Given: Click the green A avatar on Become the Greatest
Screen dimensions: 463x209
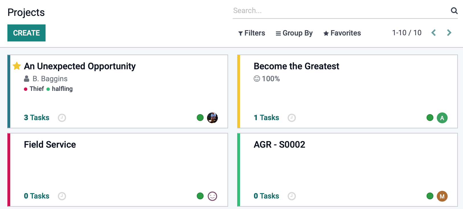Looking at the screenshot, I should [442, 118].
